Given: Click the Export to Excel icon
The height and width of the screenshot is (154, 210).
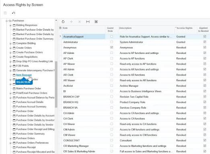Looking at the screenshot, I should tap(96, 22).
